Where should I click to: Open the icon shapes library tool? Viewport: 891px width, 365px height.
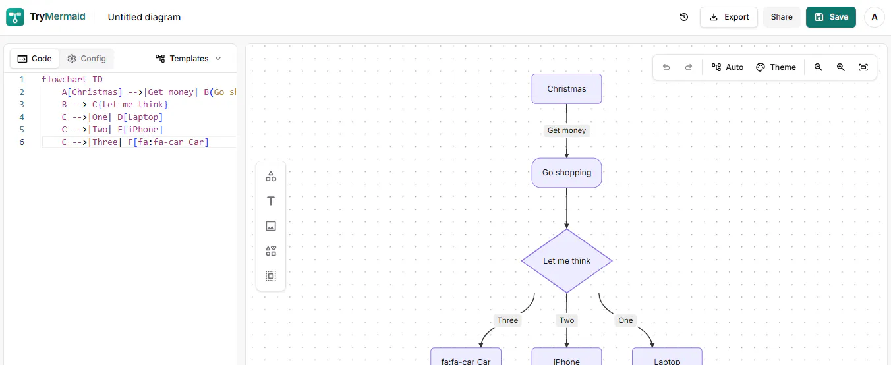point(271,251)
